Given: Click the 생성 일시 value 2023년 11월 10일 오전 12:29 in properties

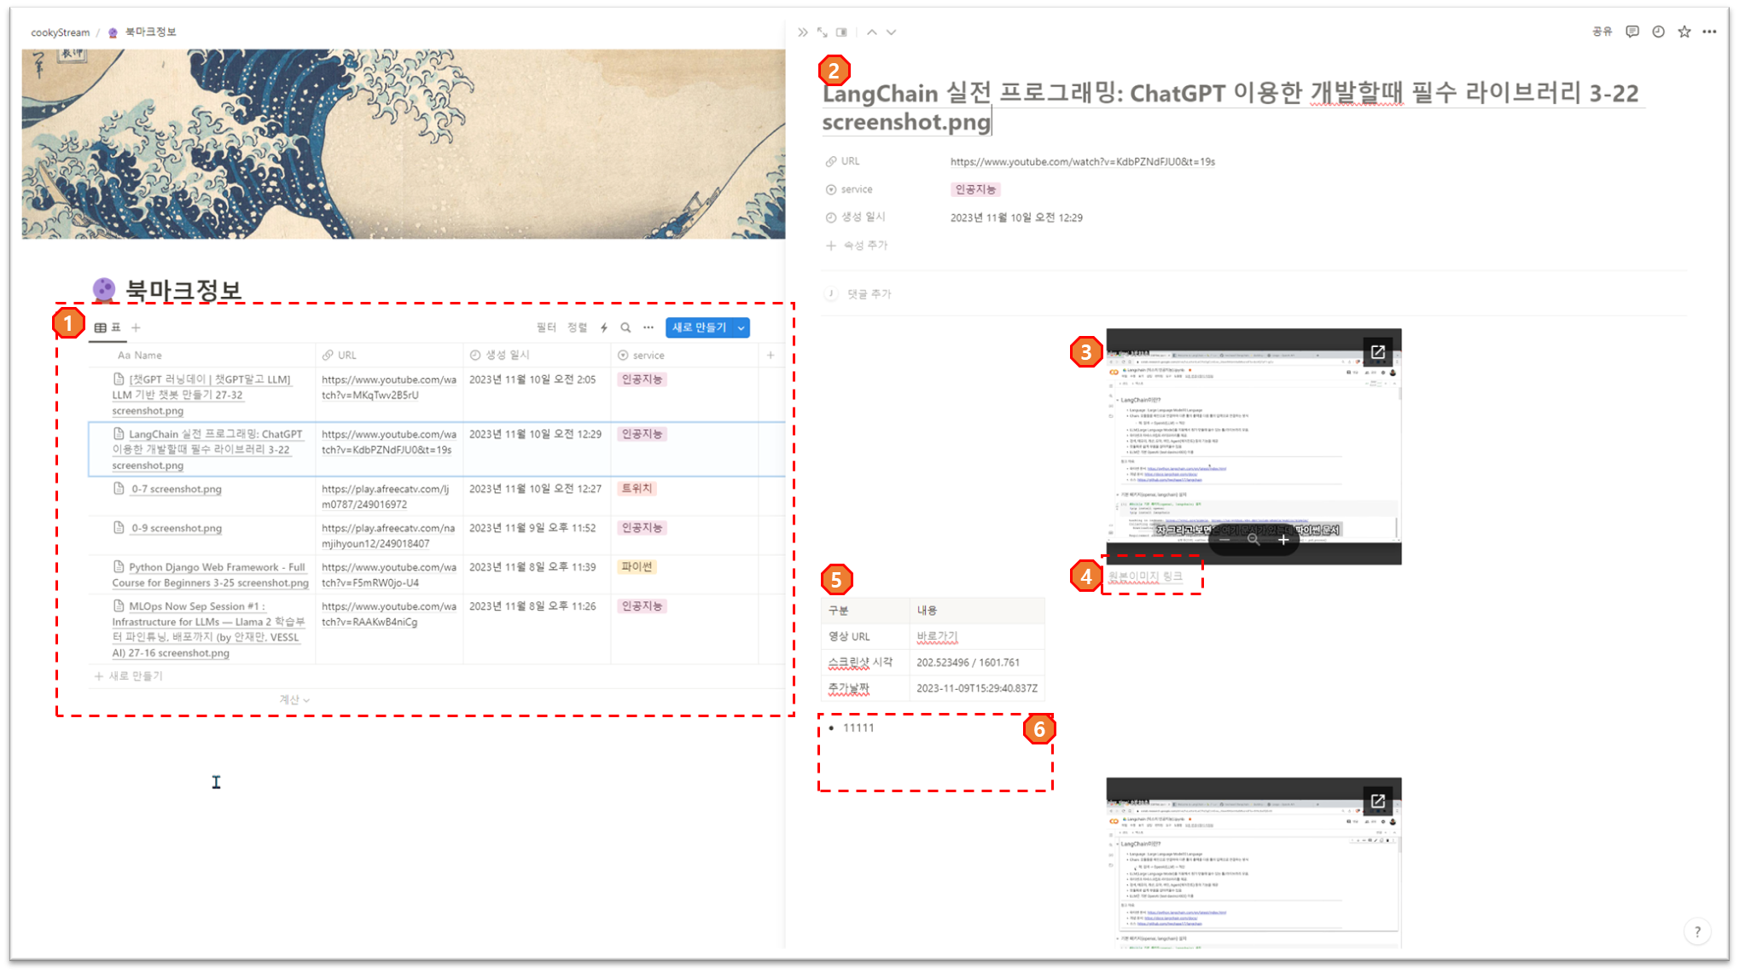Looking at the screenshot, I should [1016, 217].
